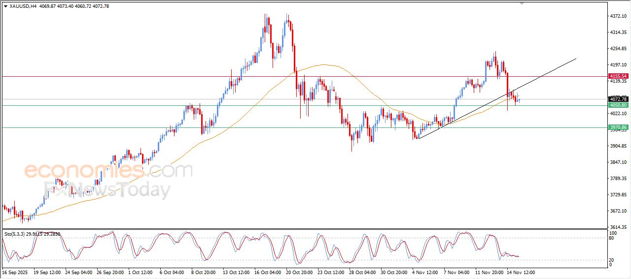Click the 8 Oct 20:00 time label
The image size is (631, 279).
[204, 272]
